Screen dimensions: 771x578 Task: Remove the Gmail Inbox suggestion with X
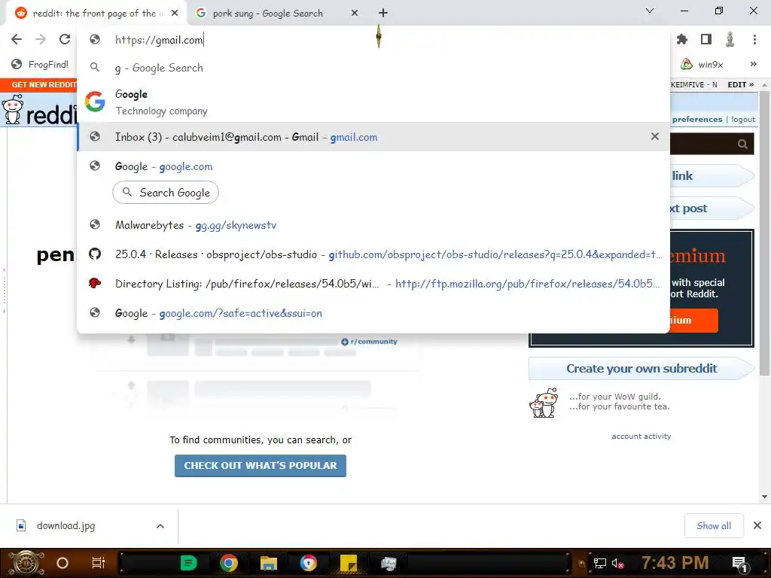pyautogui.click(x=654, y=137)
